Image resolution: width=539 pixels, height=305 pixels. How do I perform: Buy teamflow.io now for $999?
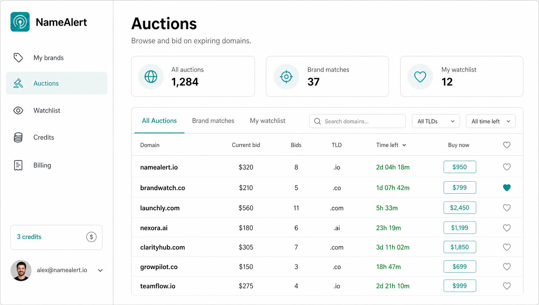click(x=460, y=286)
